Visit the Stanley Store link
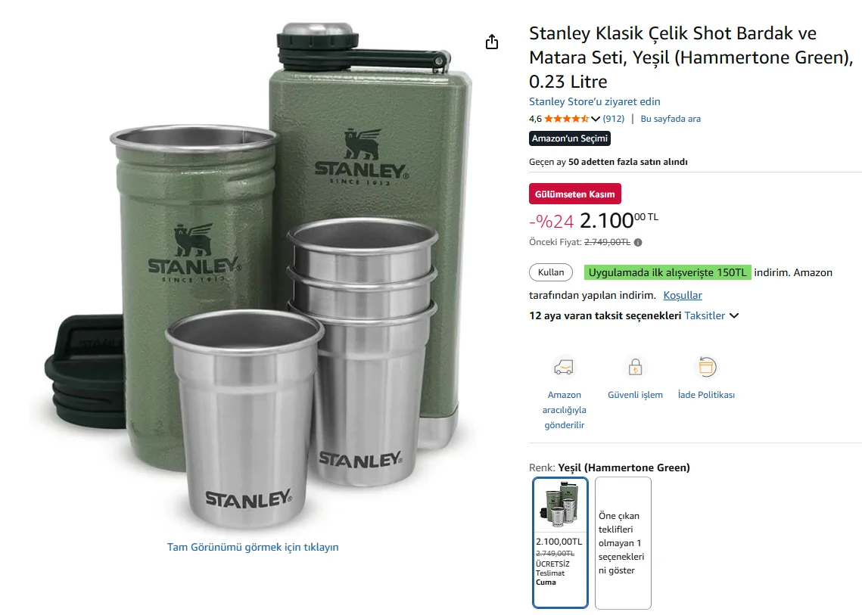The image size is (862, 615). click(594, 101)
